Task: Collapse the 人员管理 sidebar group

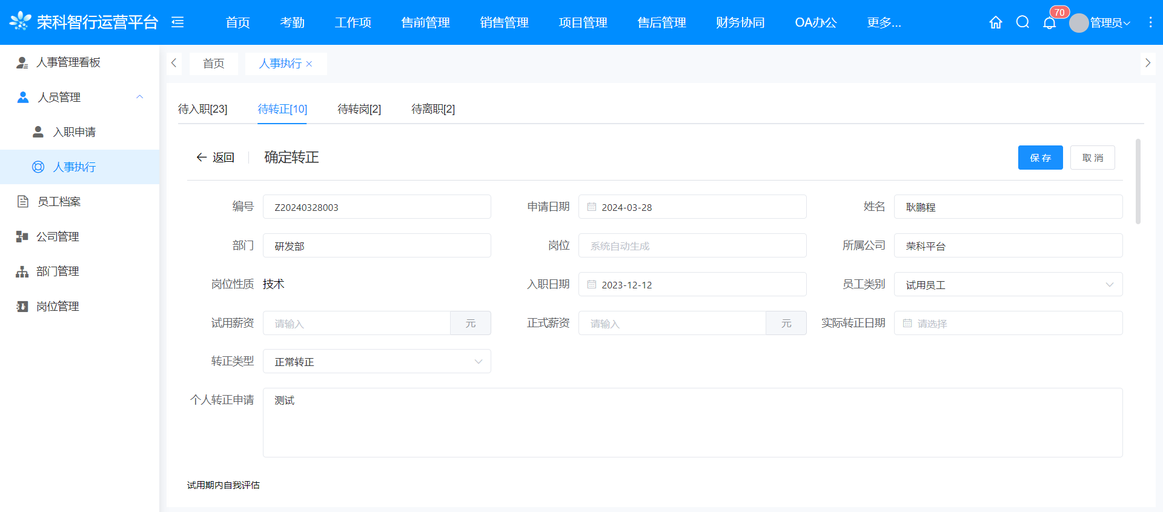Action: pyautogui.click(x=140, y=97)
